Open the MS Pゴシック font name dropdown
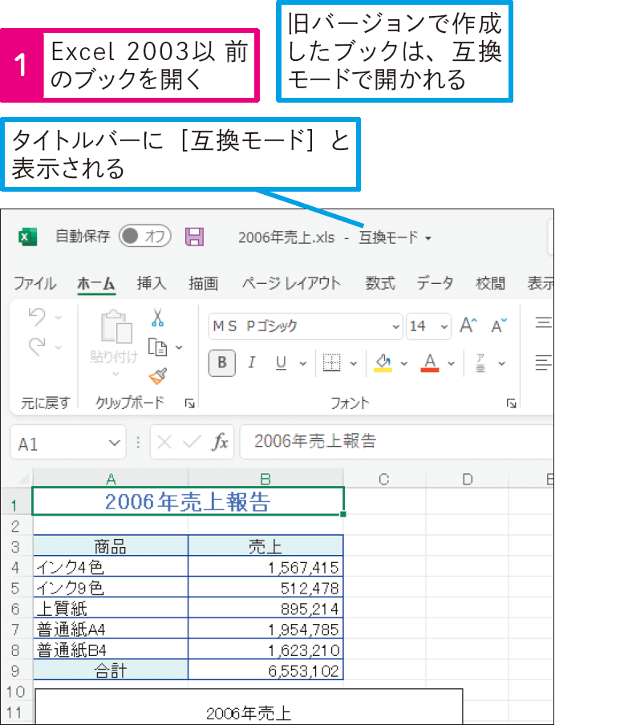The image size is (628, 725). 396,326
